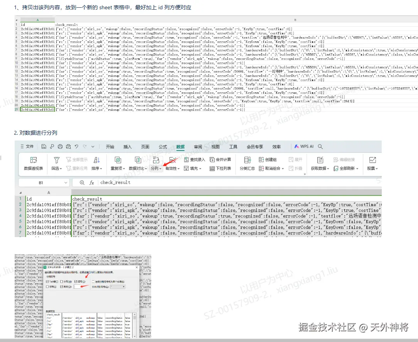Click the 全部显示 show all filter button
The height and width of the screenshot is (342, 418).
(77, 159)
